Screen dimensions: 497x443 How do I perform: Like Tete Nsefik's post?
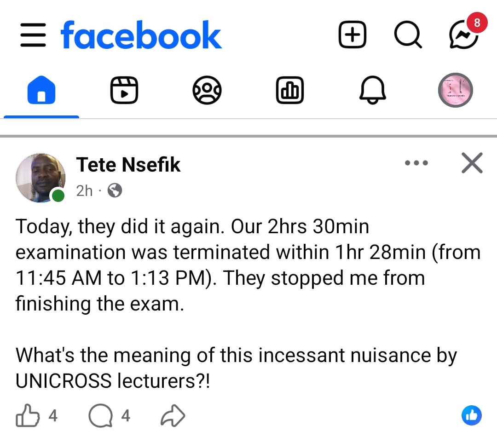click(28, 416)
